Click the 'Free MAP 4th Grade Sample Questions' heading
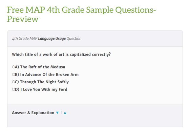189x133 pixels. point(81,10)
